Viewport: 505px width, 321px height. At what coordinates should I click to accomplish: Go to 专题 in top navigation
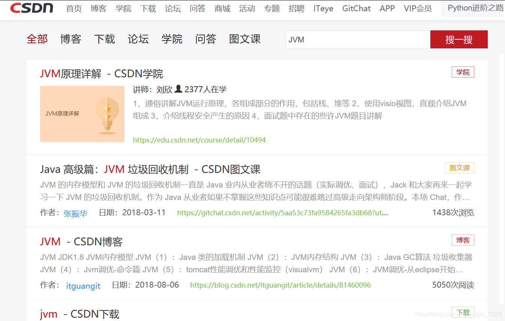coord(272,8)
